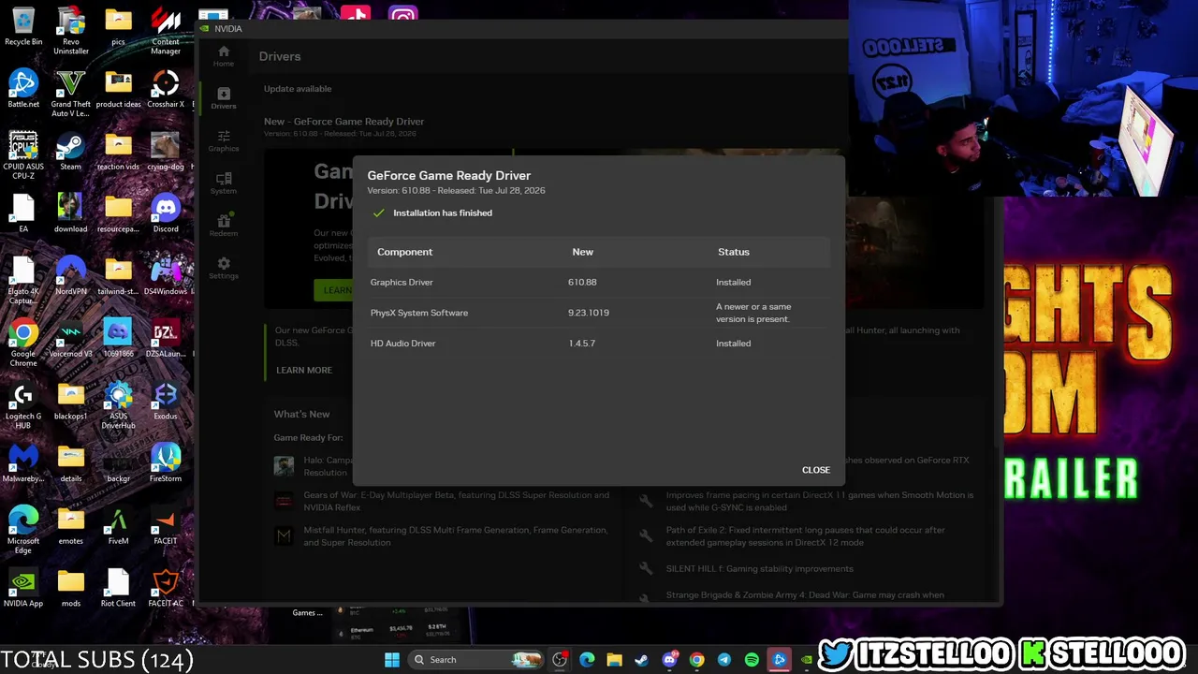Screen dimensions: 1198x674
Task: Open Graphics section in NVIDIA sidebar
Action: point(224,140)
